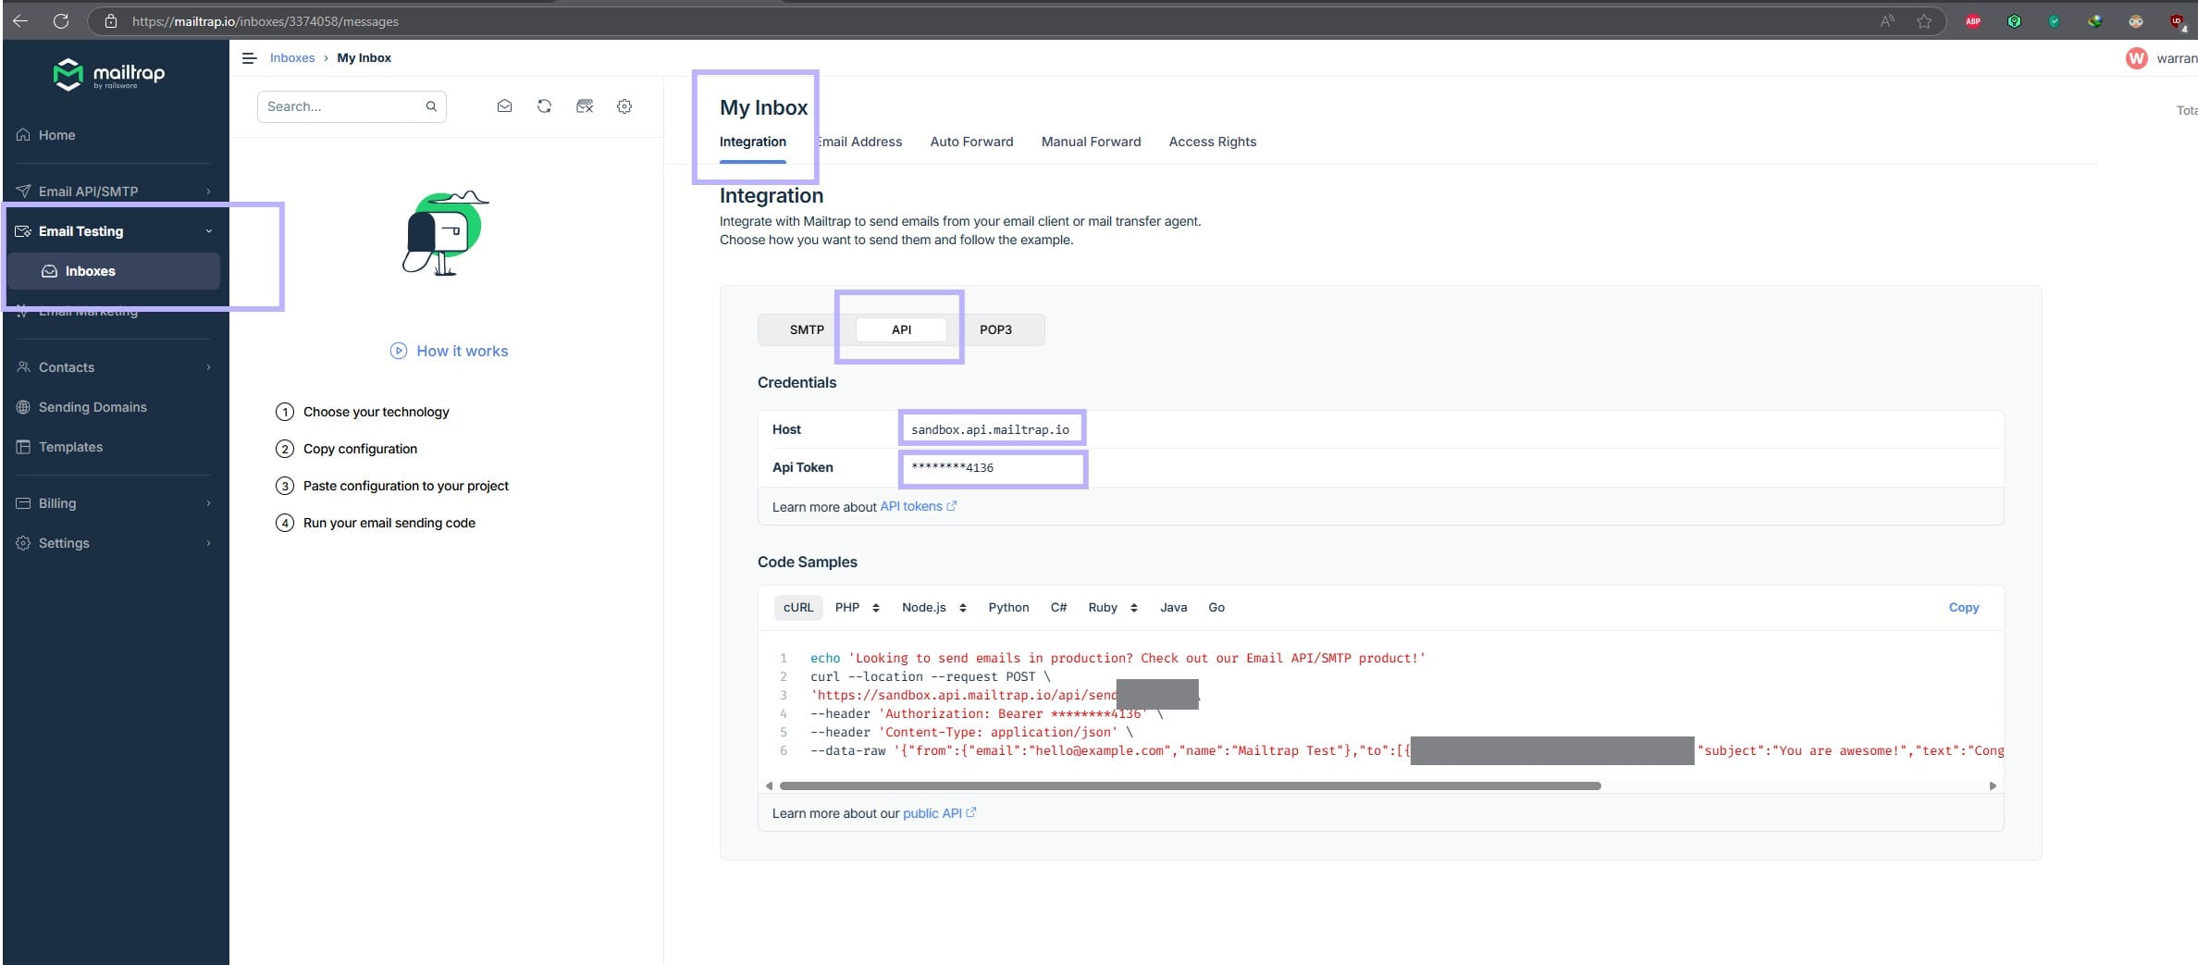Open the PHP code sample dropdown
The height and width of the screenshot is (965, 2198).
(x=857, y=608)
